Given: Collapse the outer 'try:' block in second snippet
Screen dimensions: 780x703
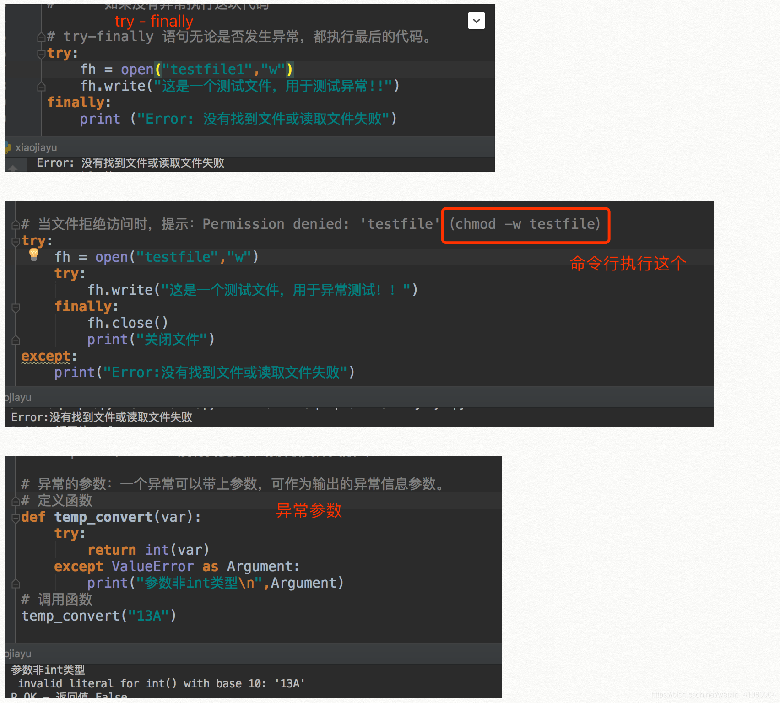Looking at the screenshot, I should 16,241.
